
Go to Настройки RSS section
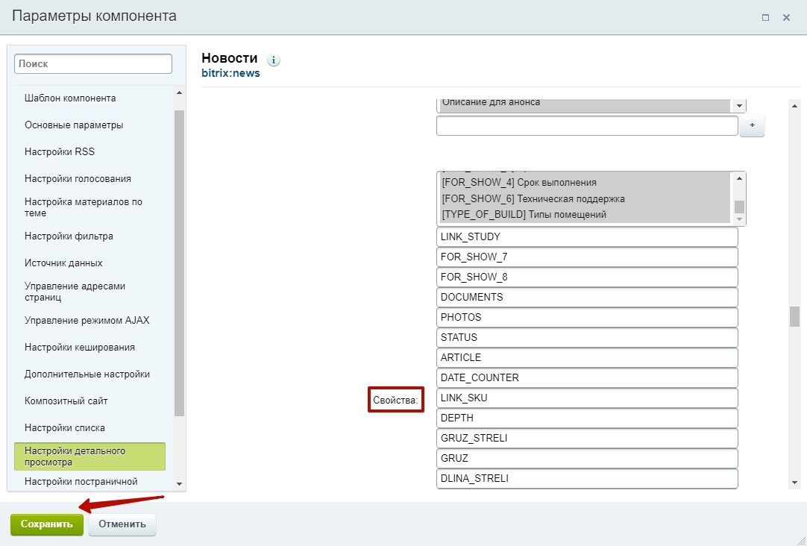[x=60, y=151]
